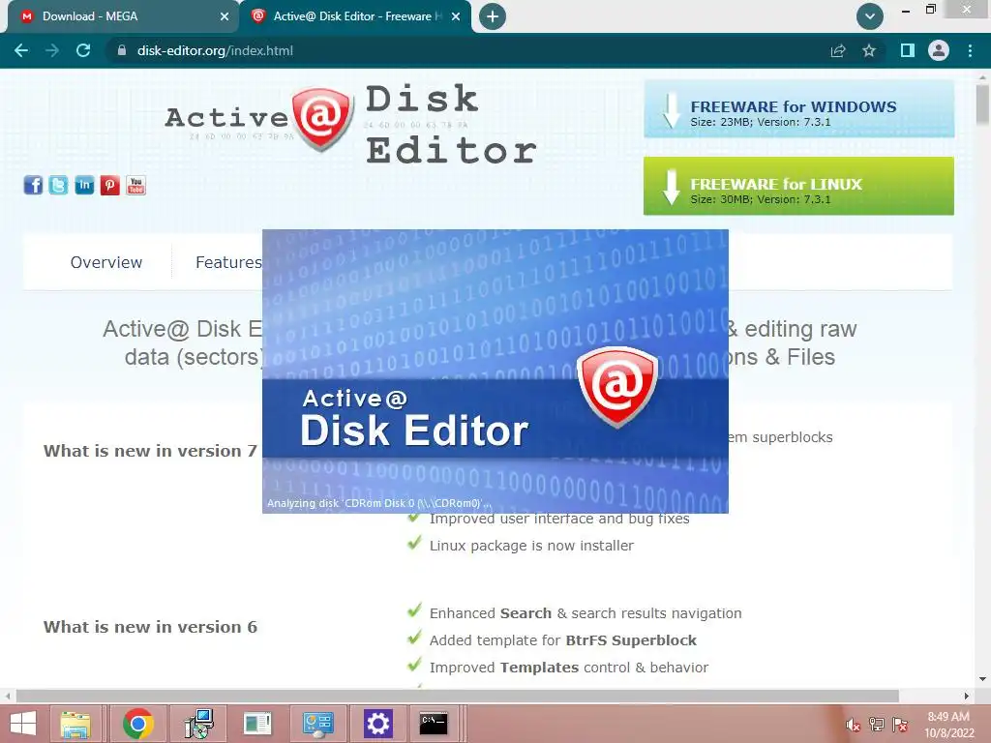Open the Command Prompt taskbar icon
The width and height of the screenshot is (991, 743).
tap(435, 724)
